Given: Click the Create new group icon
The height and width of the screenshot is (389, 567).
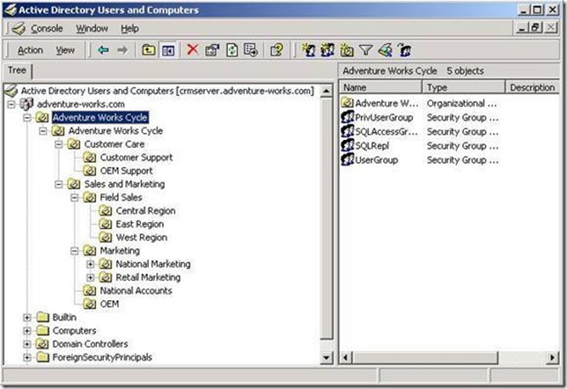Looking at the screenshot, I should (328, 50).
